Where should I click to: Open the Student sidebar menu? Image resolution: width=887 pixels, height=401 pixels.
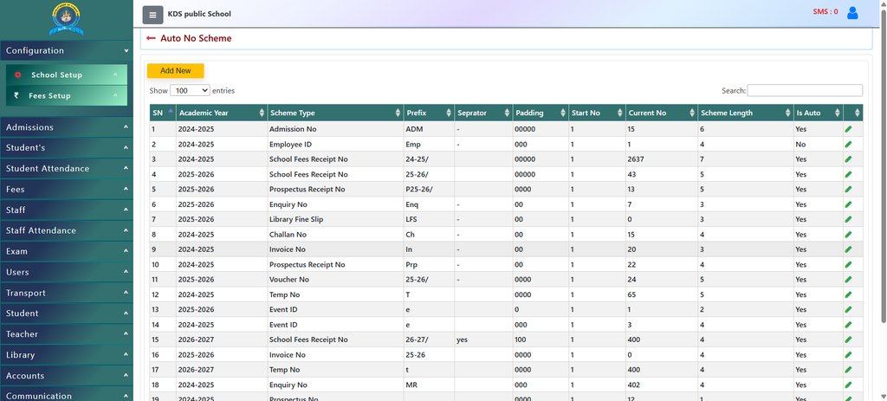(x=66, y=314)
